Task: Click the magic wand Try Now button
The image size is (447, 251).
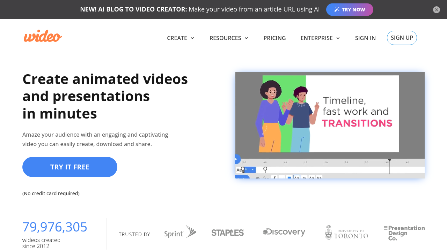Action: point(350,10)
